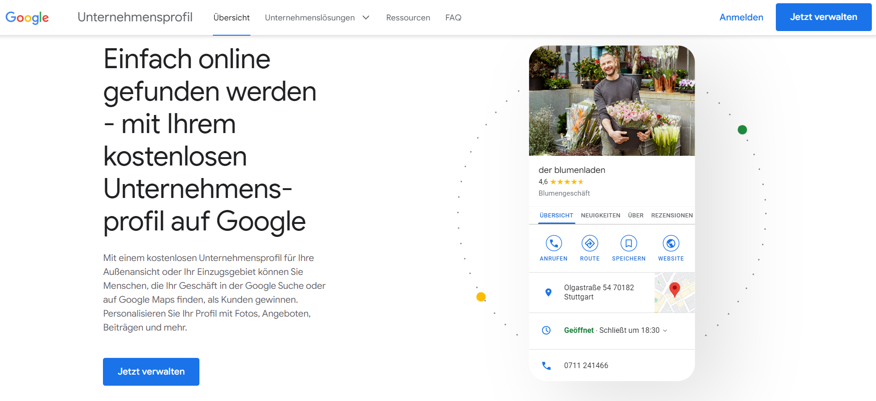Viewport: 876px width, 401px height.
Task: Click the Blumengeschäft category label
Action: (x=564, y=193)
